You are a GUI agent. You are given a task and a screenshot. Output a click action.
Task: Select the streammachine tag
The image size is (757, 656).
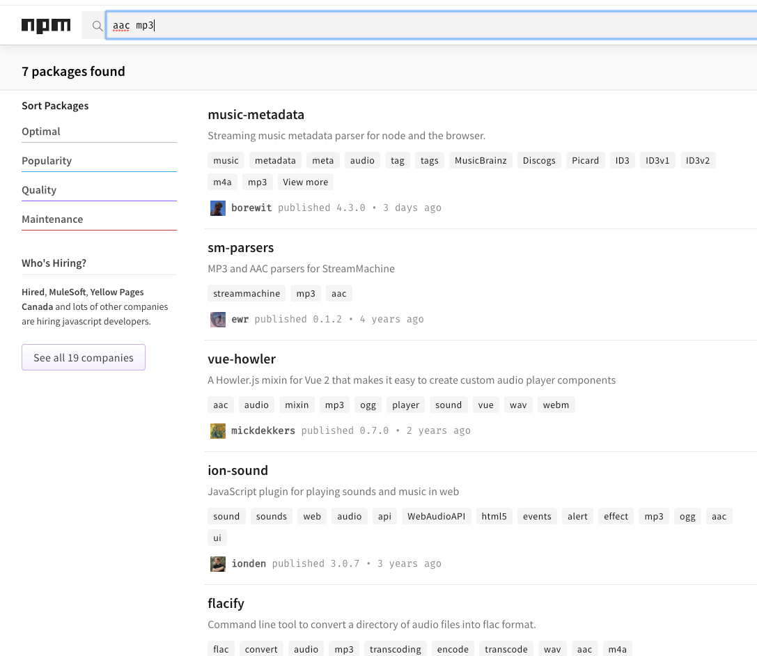point(247,293)
